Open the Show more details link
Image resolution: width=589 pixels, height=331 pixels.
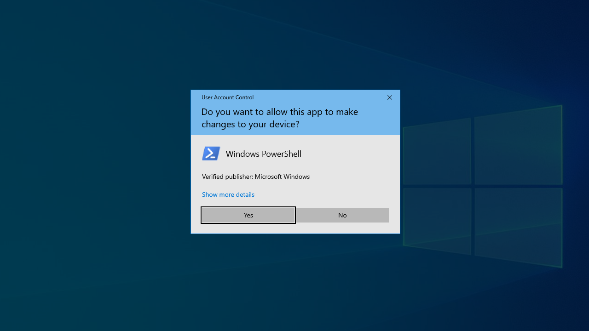point(228,194)
